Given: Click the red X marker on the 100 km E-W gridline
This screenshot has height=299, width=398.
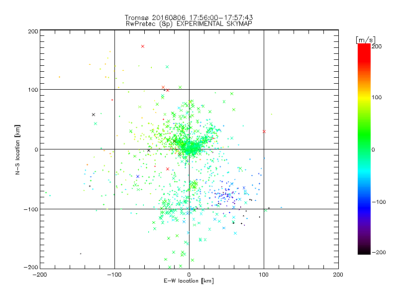Looking at the screenshot, I should [264, 132].
